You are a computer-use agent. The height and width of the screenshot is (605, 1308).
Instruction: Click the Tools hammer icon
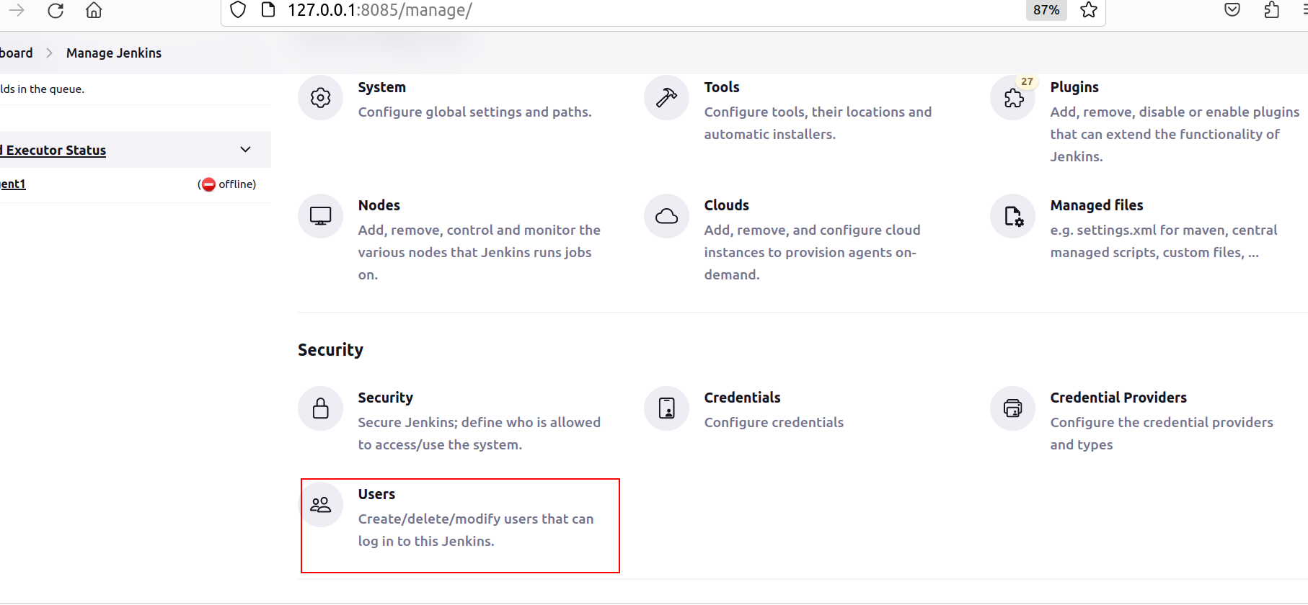tap(666, 97)
